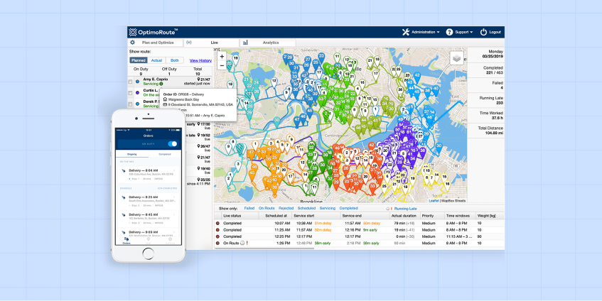Click the '31m delay' service start cell
The width and height of the screenshot is (602, 301).
323,223
